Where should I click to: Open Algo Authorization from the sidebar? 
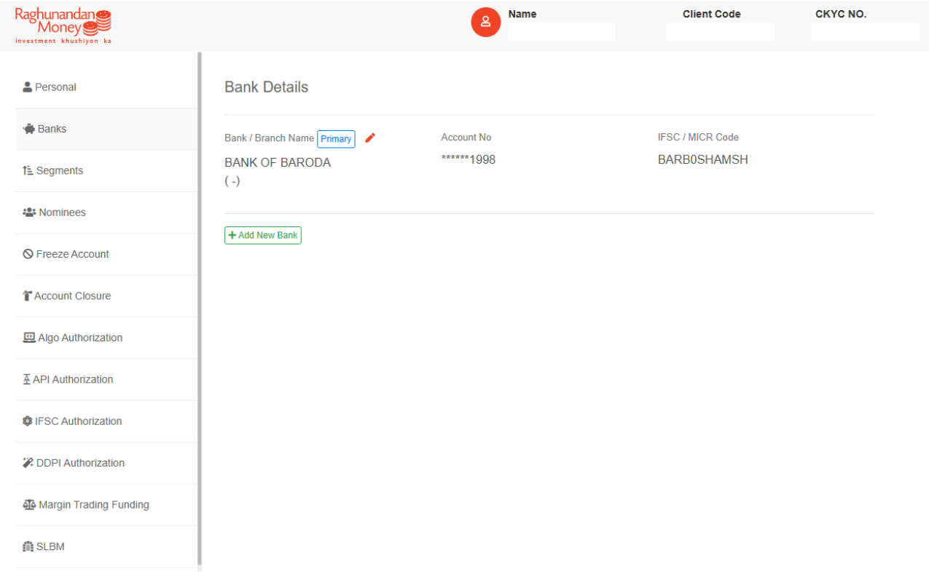point(106,338)
